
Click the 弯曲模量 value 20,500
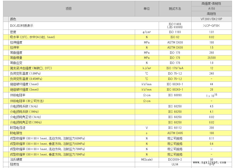[211, 58]
